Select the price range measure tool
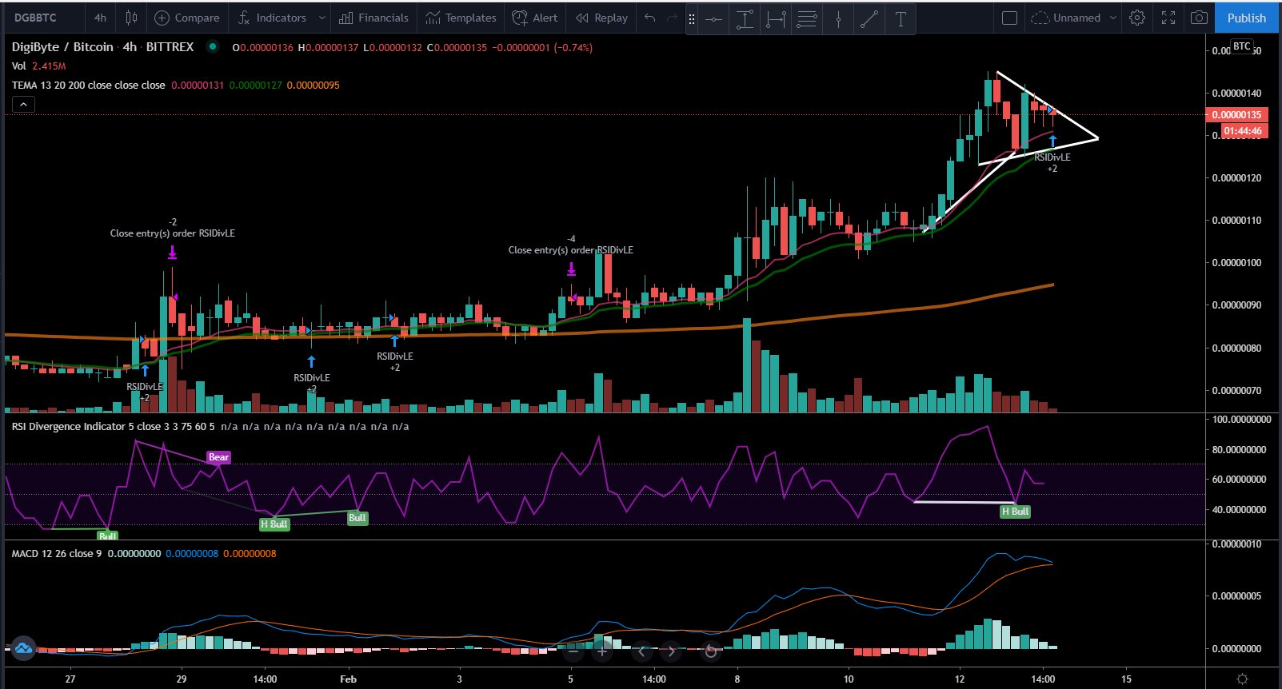Screen dimensions: 1282x689 click(x=745, y=18)
